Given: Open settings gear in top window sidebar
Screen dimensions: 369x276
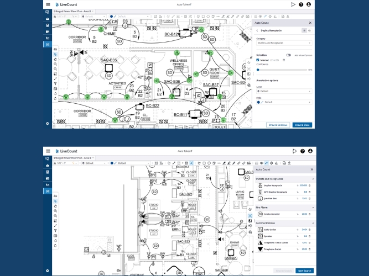Looking at the screenshot, I should [x=48, y=124].
